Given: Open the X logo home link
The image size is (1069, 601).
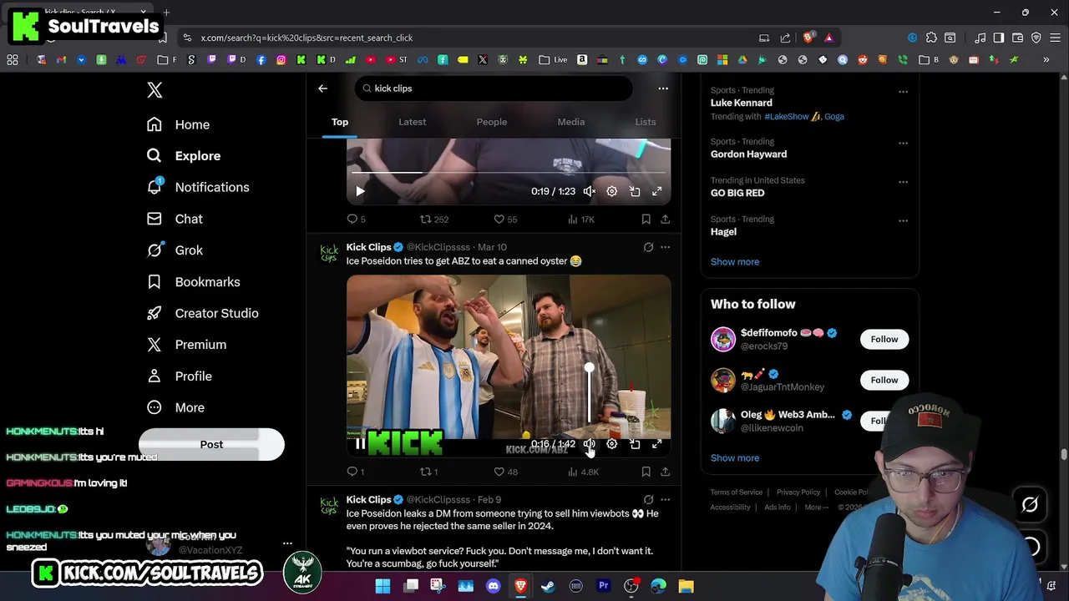Looking at the screenshot, I should [155, 90].
